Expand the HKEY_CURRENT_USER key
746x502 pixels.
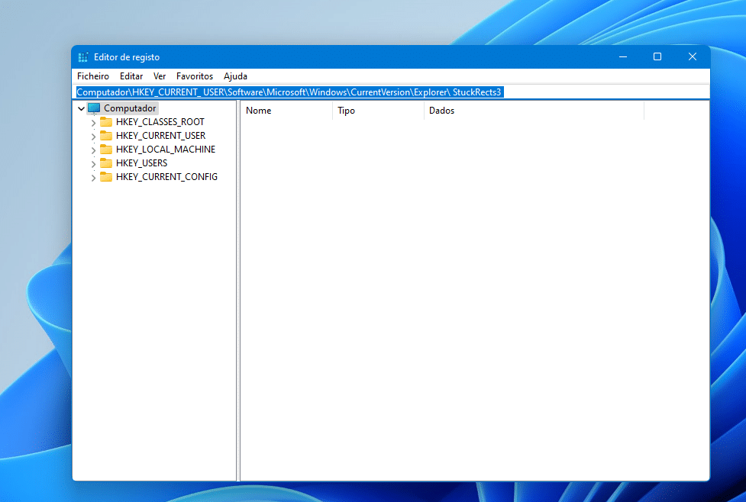pyautogui.click(x=93, y=137)
